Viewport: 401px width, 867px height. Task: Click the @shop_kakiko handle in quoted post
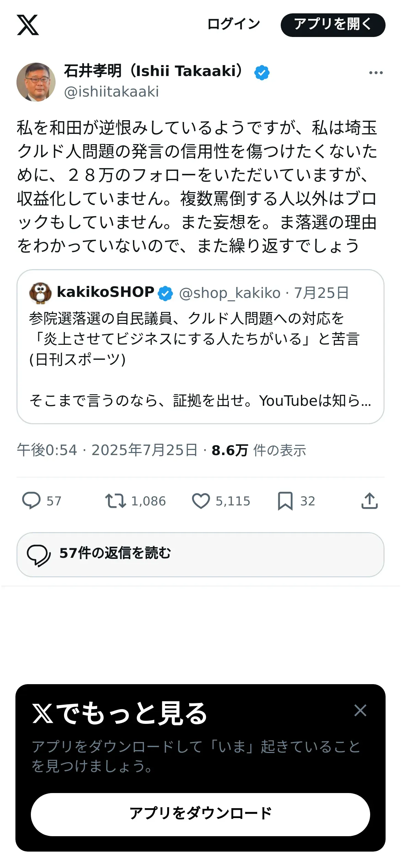pyautogui.click(x=230, y=293)
